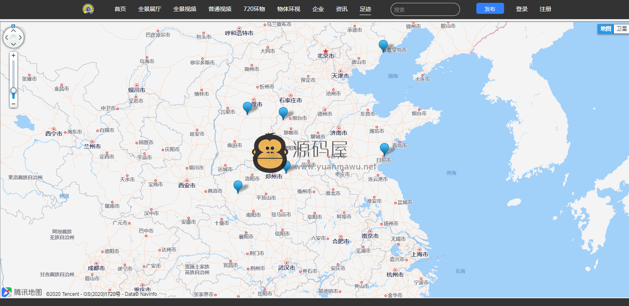The width and height of the screenshot is (629, 306).
Task: Select the blue pin next to 太原市
Action: (247, 107)
